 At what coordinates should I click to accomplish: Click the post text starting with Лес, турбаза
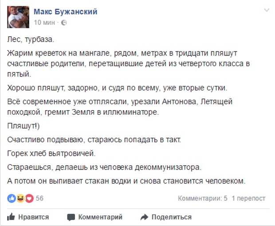coord(31,40)
